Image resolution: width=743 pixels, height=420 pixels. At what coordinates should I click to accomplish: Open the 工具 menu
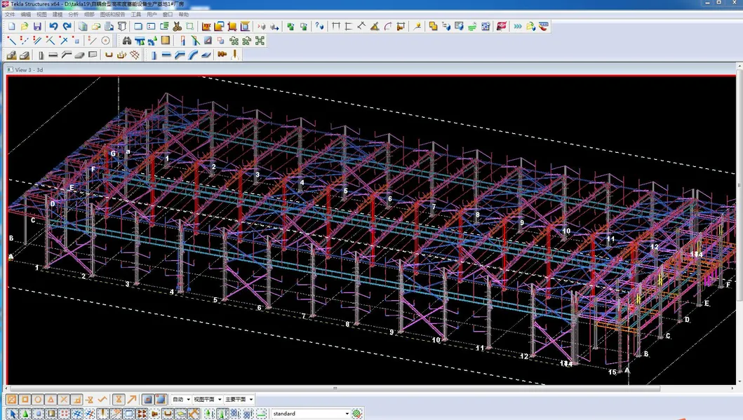(x=135, y=15)
